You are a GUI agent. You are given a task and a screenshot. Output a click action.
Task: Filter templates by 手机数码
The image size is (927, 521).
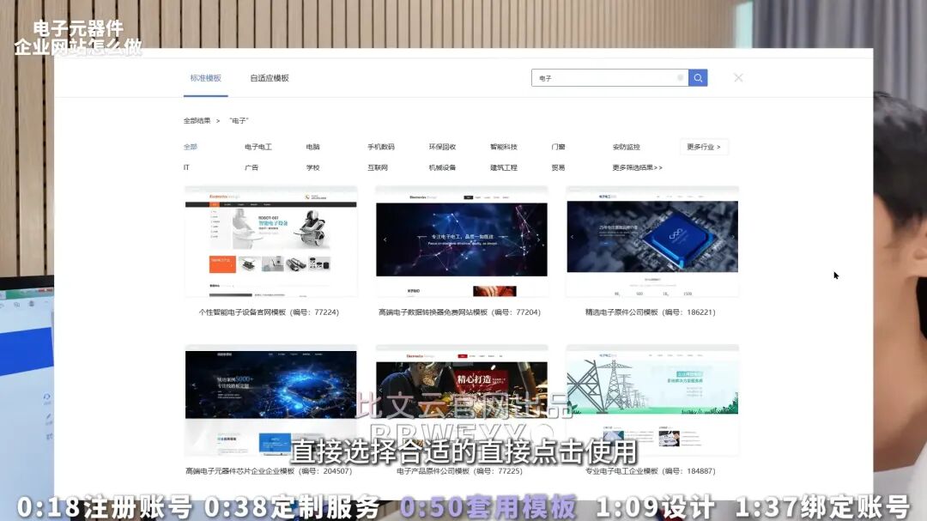click(x=381, y=147)
